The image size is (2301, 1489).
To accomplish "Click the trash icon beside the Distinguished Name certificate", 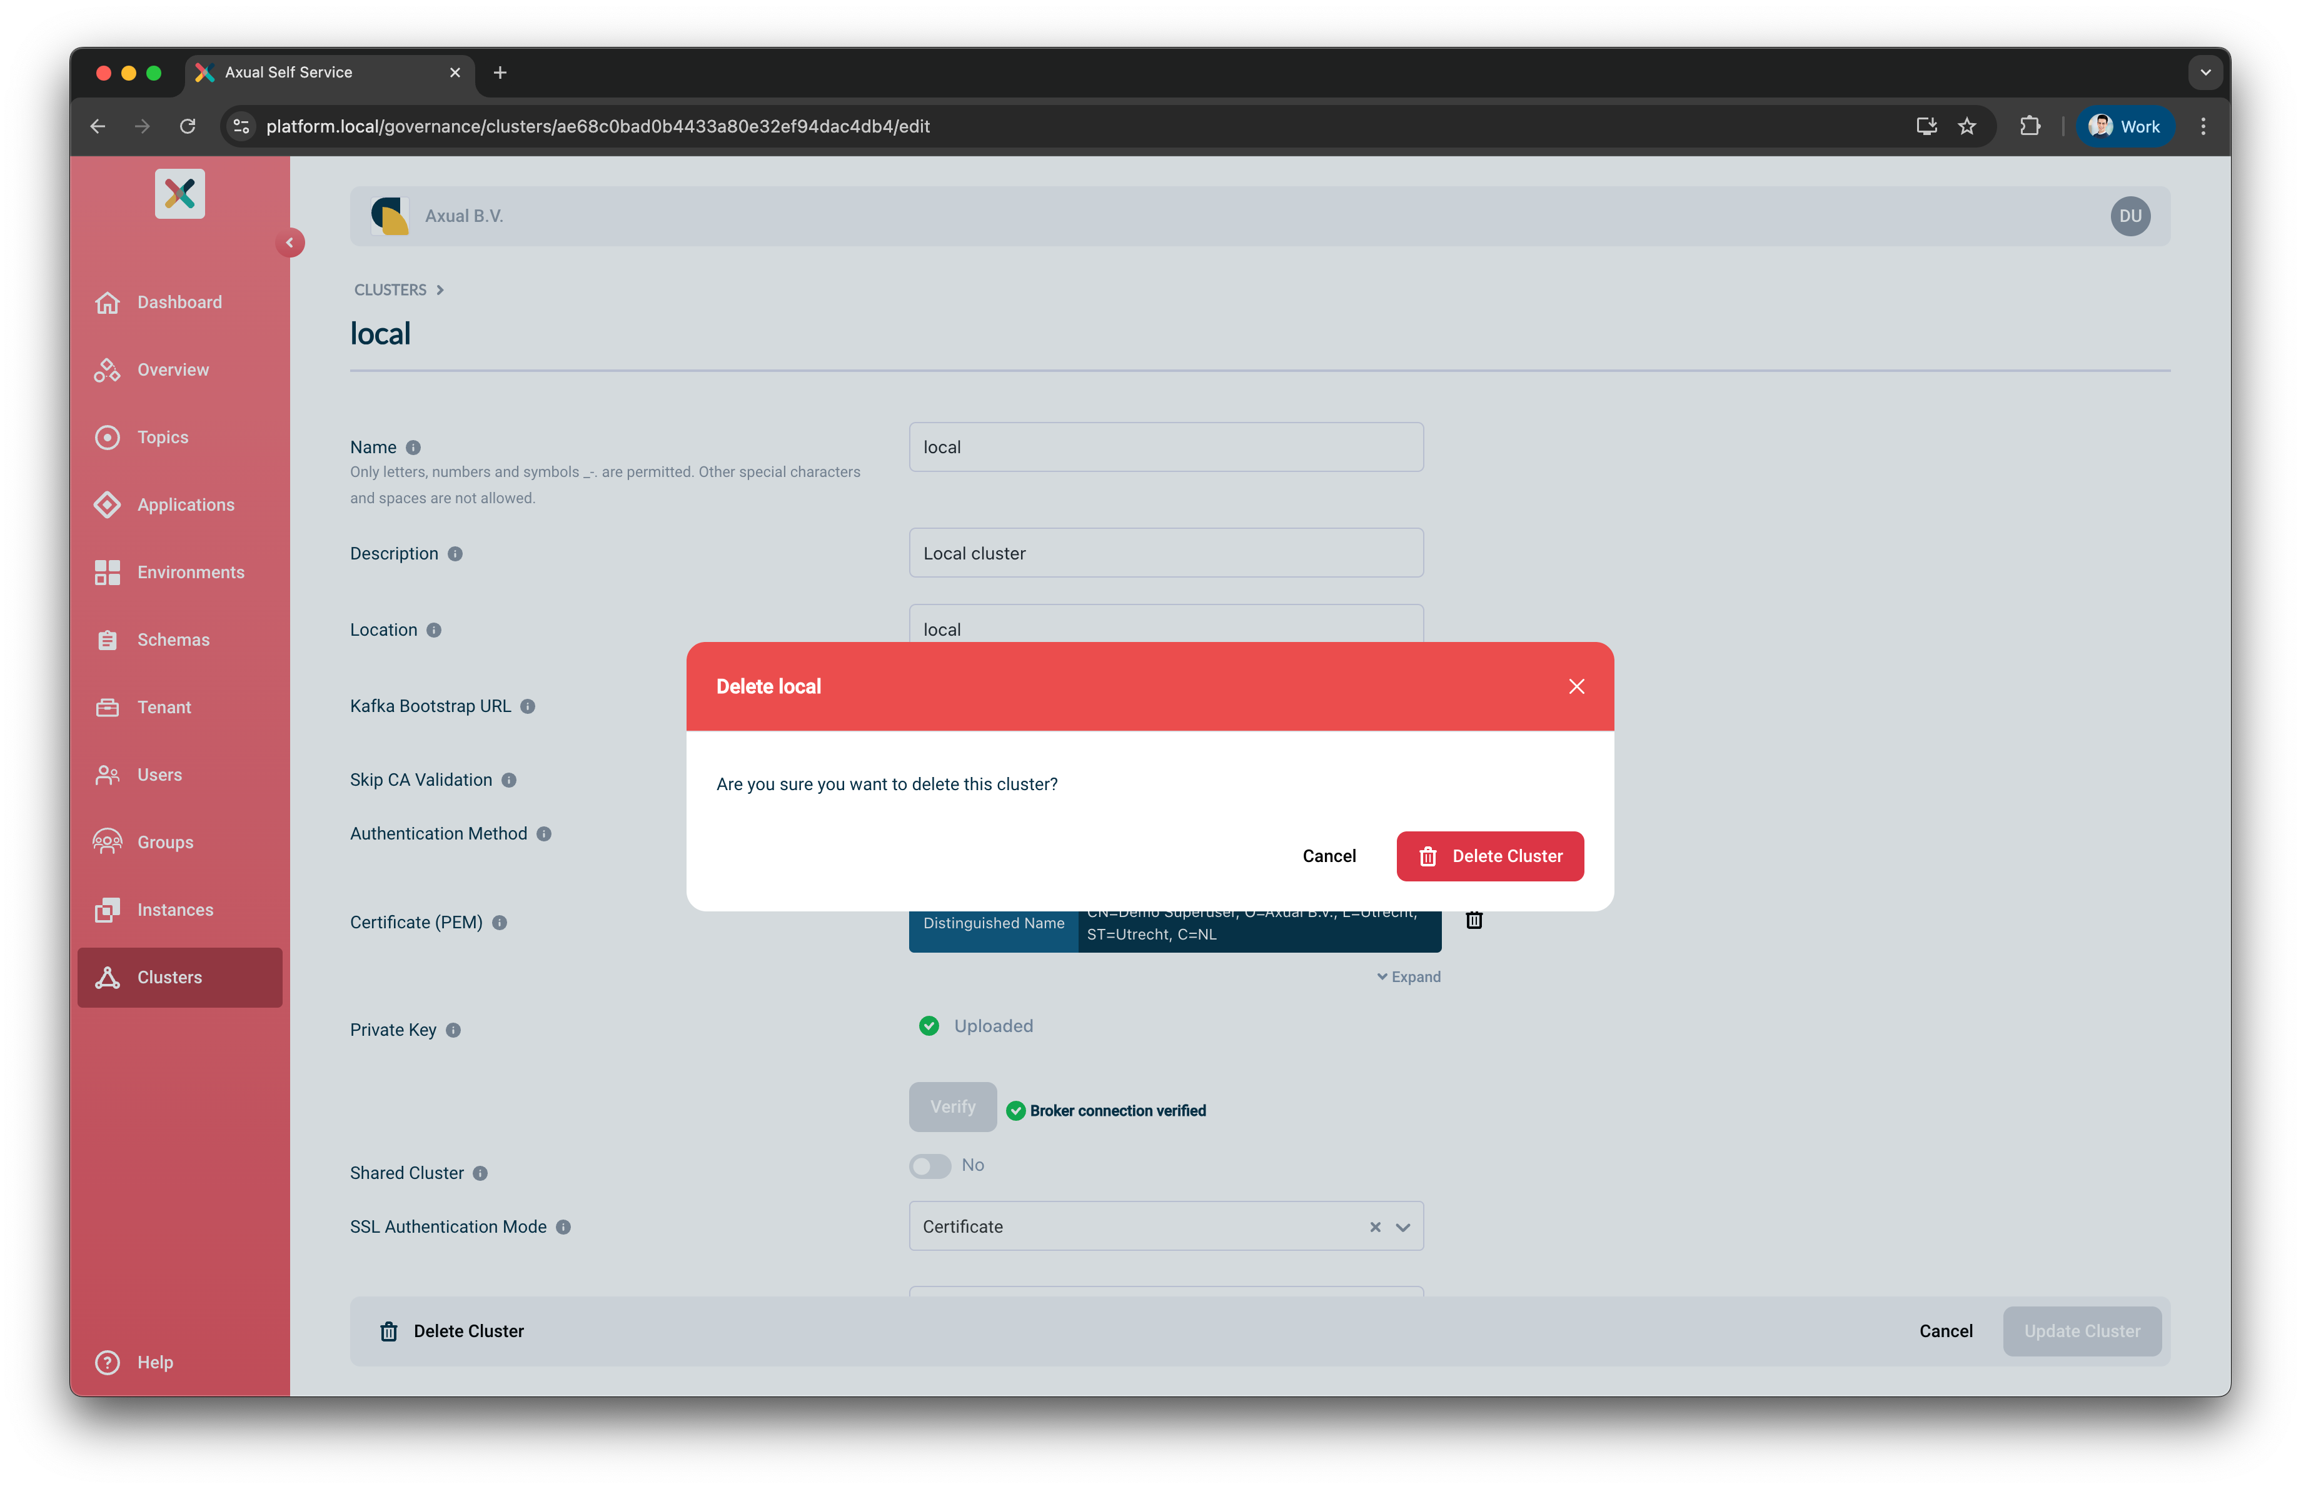I will tap(1474, 919).
